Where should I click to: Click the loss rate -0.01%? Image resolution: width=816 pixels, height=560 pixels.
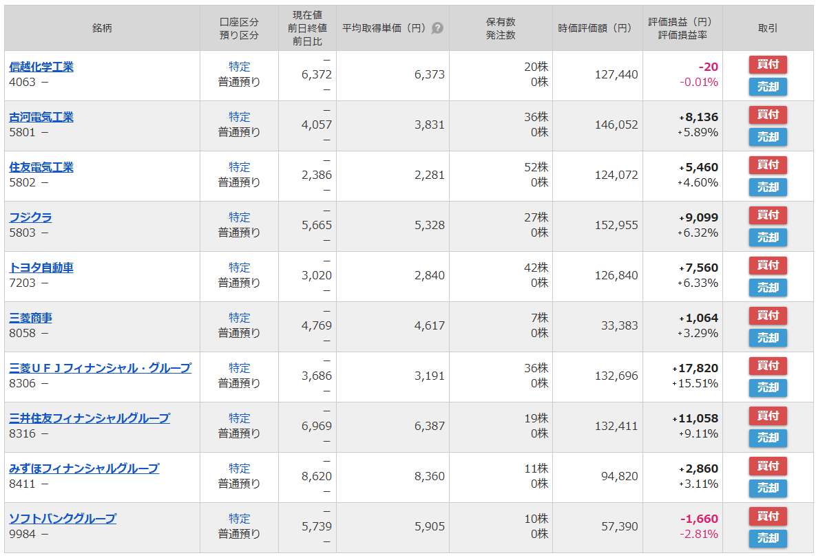[x=699, y=82]
